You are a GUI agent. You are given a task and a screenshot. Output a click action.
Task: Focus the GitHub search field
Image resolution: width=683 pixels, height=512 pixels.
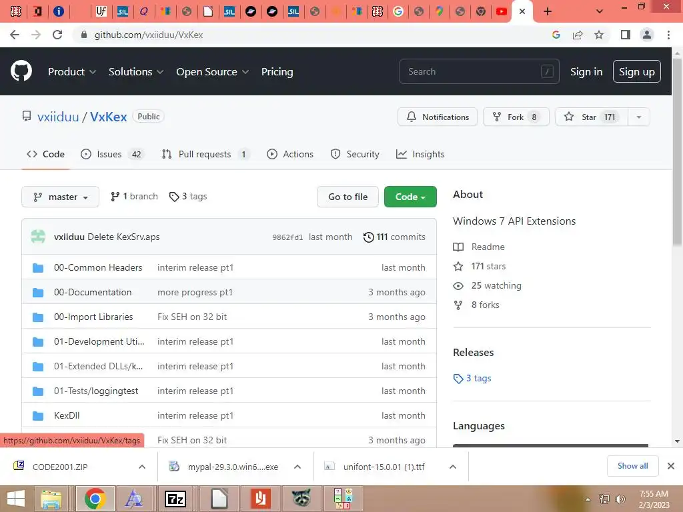coord(479,72)
